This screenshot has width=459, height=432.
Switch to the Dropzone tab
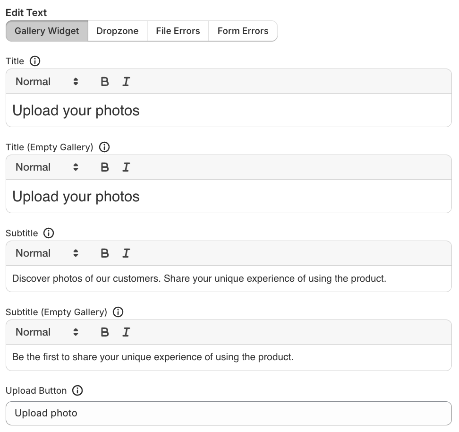pyautogui.click(x=118, y=31)
